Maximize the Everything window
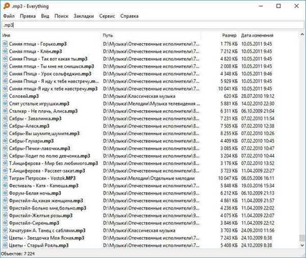The height and width of the screenshot is (258, 306). tap(278, 6)
